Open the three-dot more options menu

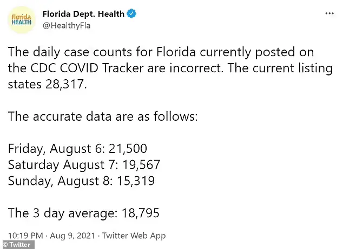329,12
